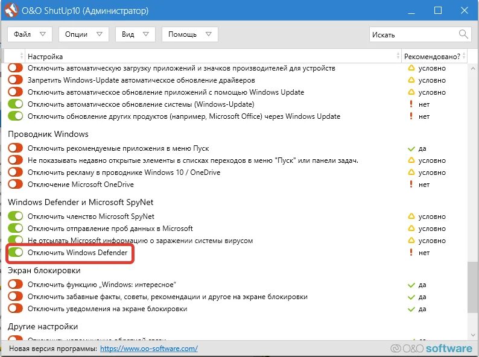Enable 'Отключить уведомления на экране блокировки' switch
The height and width of the screenshot is (357, 479).
pos(15,308)
